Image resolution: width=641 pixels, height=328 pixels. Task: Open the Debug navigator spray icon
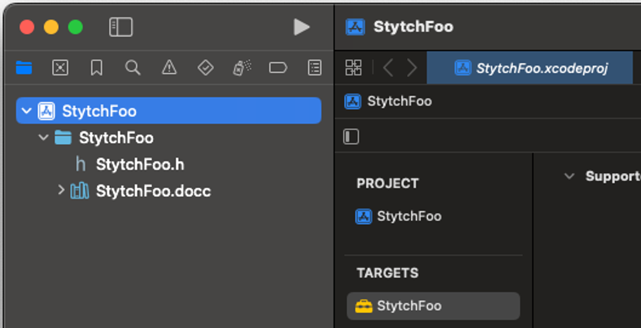tap(242, 68)
